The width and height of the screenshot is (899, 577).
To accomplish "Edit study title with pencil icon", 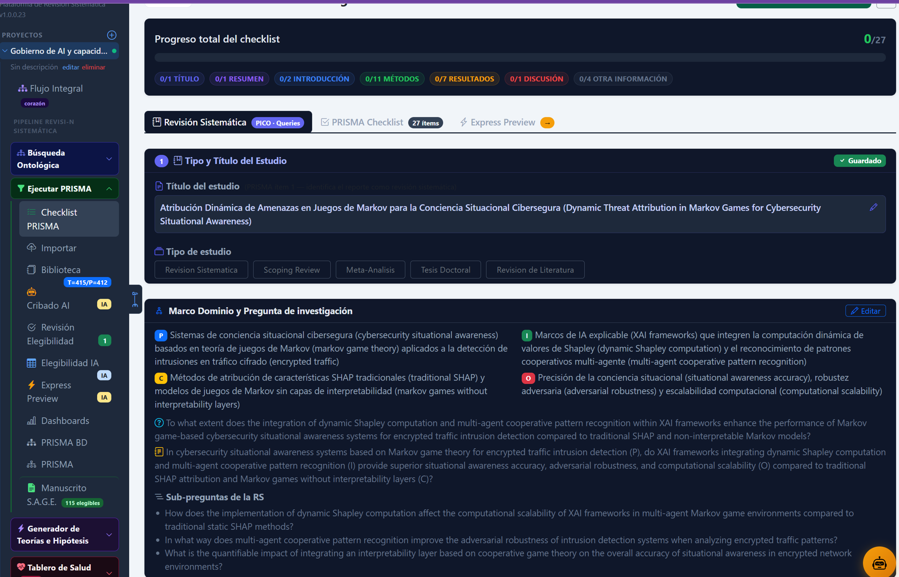I will pos(873,207).
